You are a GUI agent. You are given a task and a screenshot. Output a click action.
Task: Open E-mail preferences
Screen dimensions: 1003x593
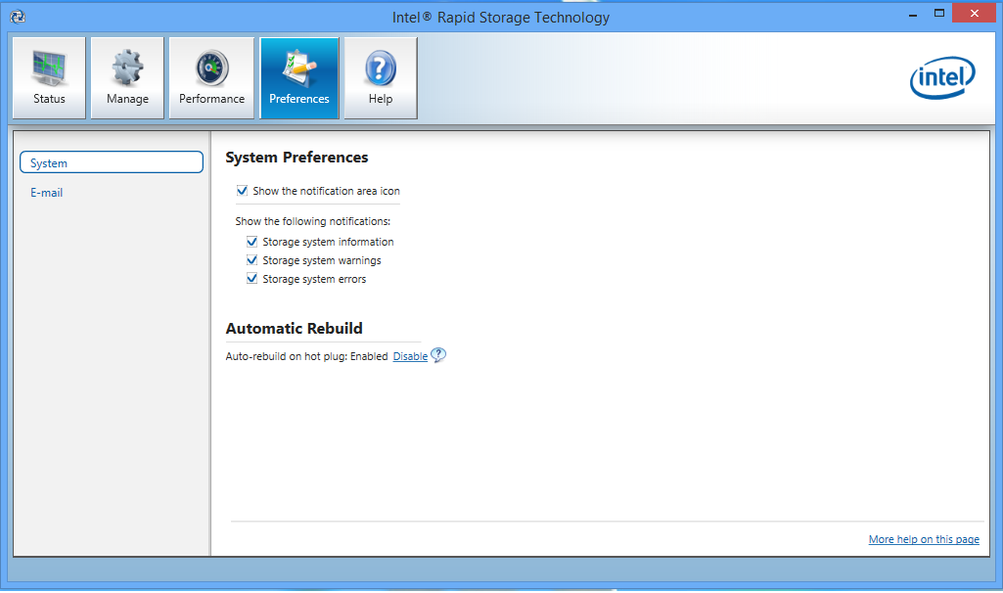(47, 193)
